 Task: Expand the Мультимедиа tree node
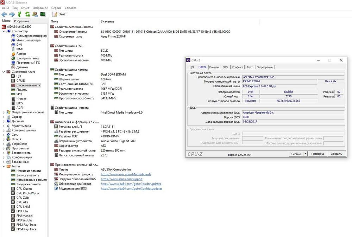[x=4, y=126]
